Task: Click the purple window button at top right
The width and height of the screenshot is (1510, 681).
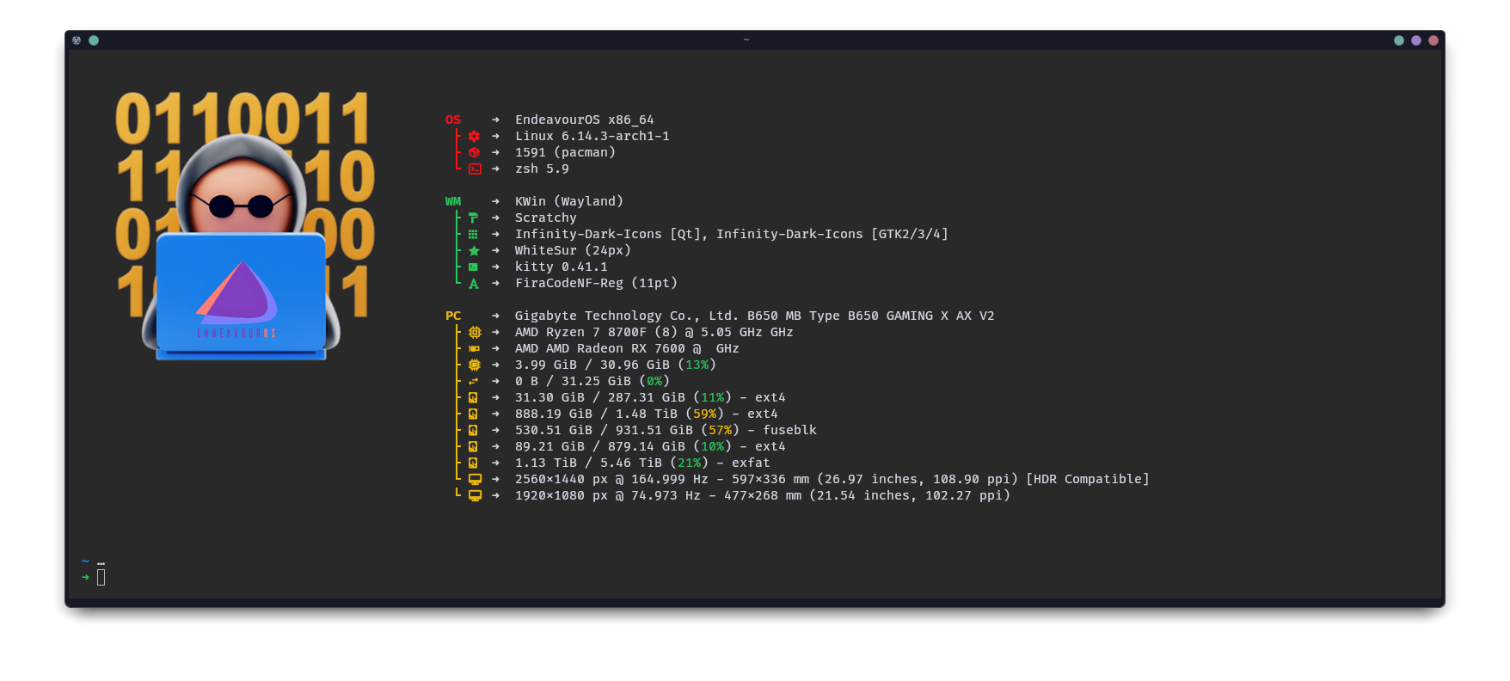Action: (1416, 40)
